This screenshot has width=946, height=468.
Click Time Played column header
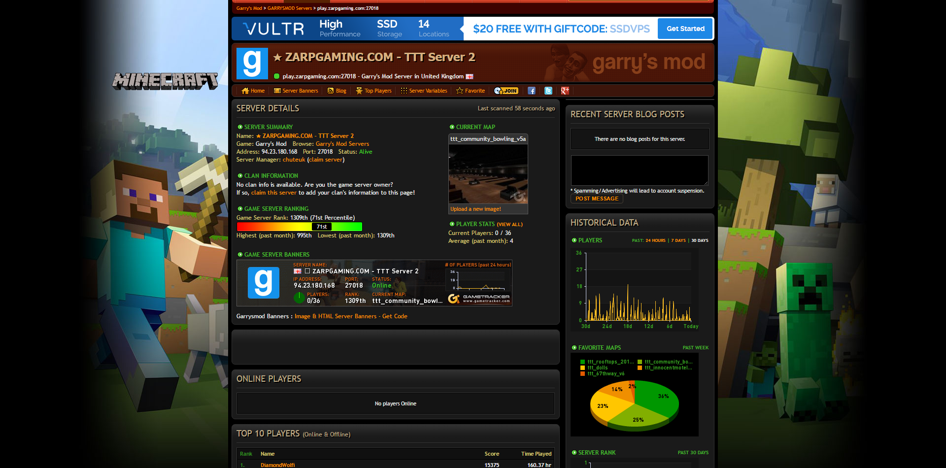[x=536, y=454]
